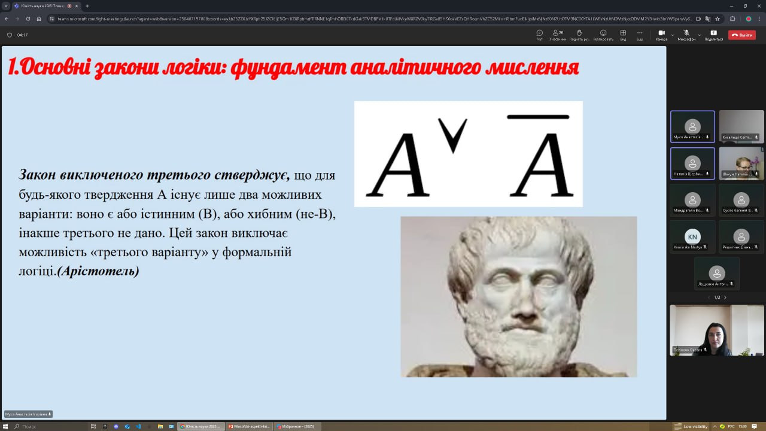
Task: Click the red recording profile icon in browser
Action: [x=749, y=19]
